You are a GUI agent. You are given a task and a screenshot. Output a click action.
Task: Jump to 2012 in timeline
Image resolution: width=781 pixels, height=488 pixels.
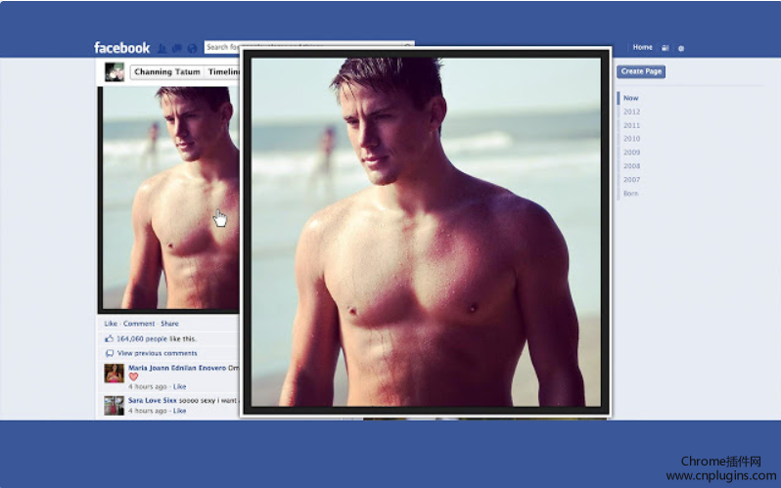[631, 111]
